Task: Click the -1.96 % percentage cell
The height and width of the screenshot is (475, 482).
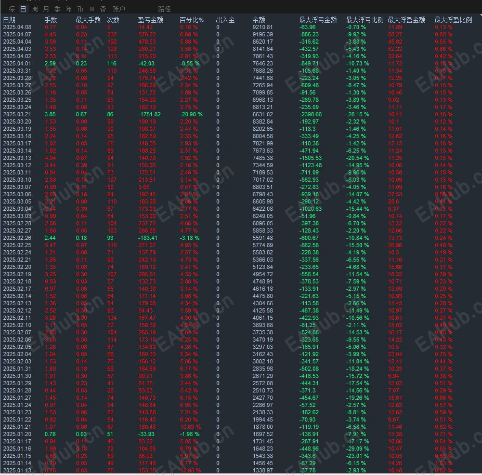Action: coord(190,434)
